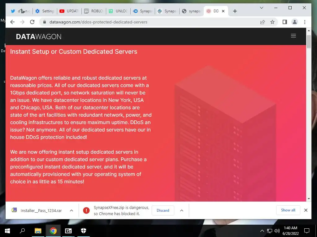
Task: Close the active DDoS tab
Action: coord(223,11)
